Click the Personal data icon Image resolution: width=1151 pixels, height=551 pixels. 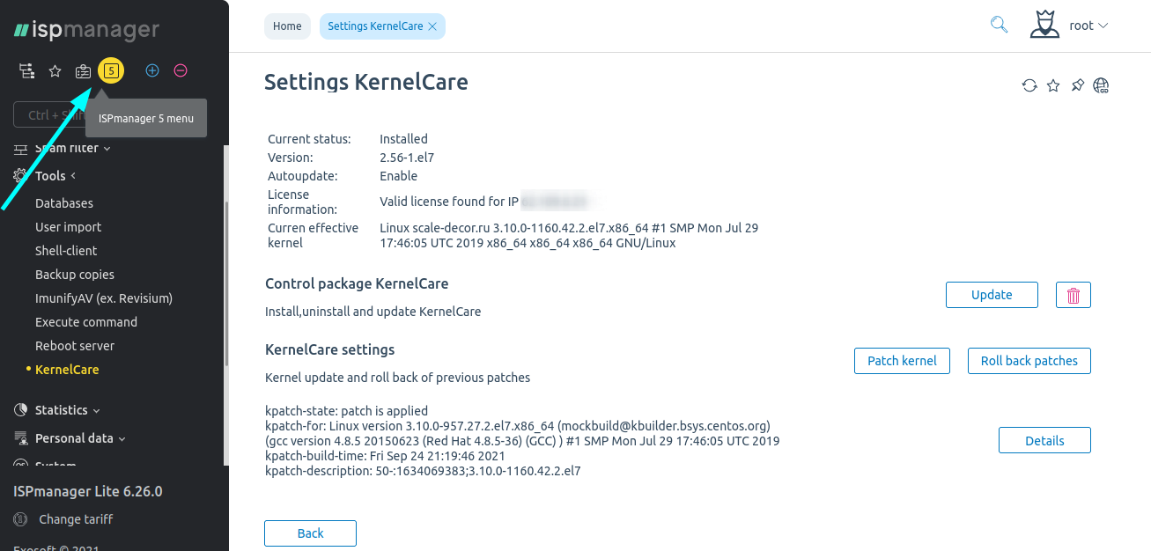point(20,438)
